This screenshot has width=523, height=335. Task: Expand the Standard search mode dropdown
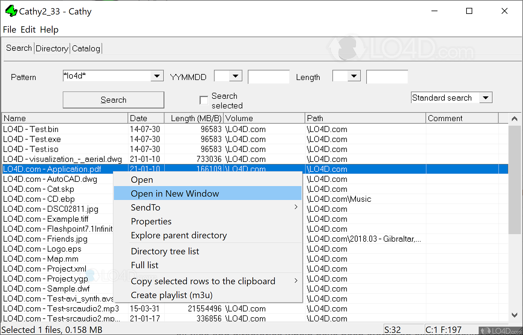(486, 98)
